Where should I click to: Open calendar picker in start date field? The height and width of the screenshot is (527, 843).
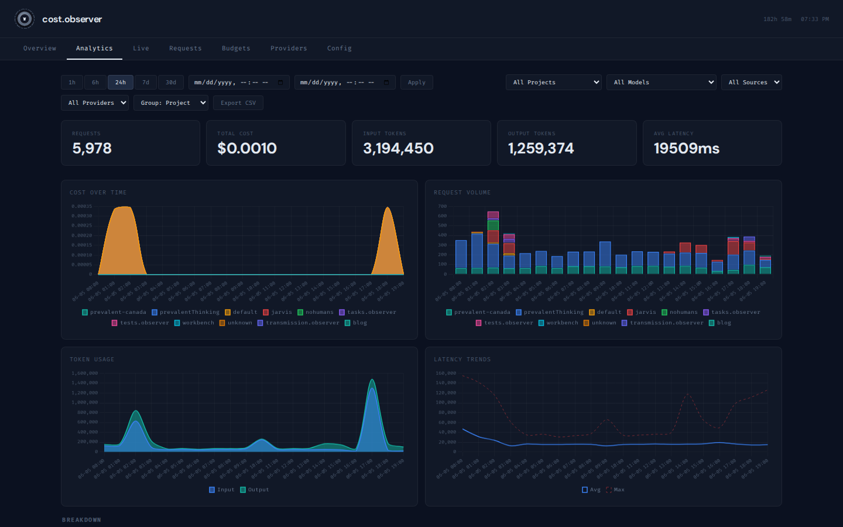coord(280,83)
